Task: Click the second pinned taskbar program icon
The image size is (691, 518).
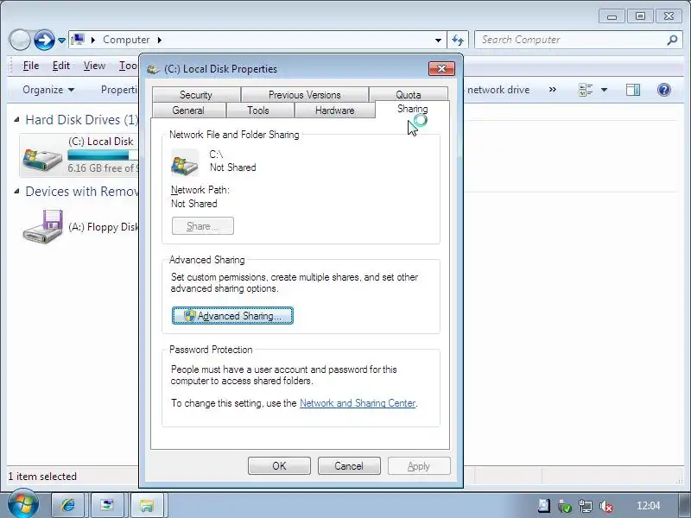Action: [106, 505]
